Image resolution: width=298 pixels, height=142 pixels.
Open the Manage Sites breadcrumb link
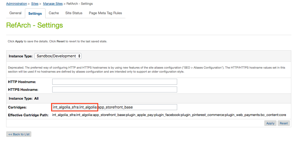tap(53, 3)
